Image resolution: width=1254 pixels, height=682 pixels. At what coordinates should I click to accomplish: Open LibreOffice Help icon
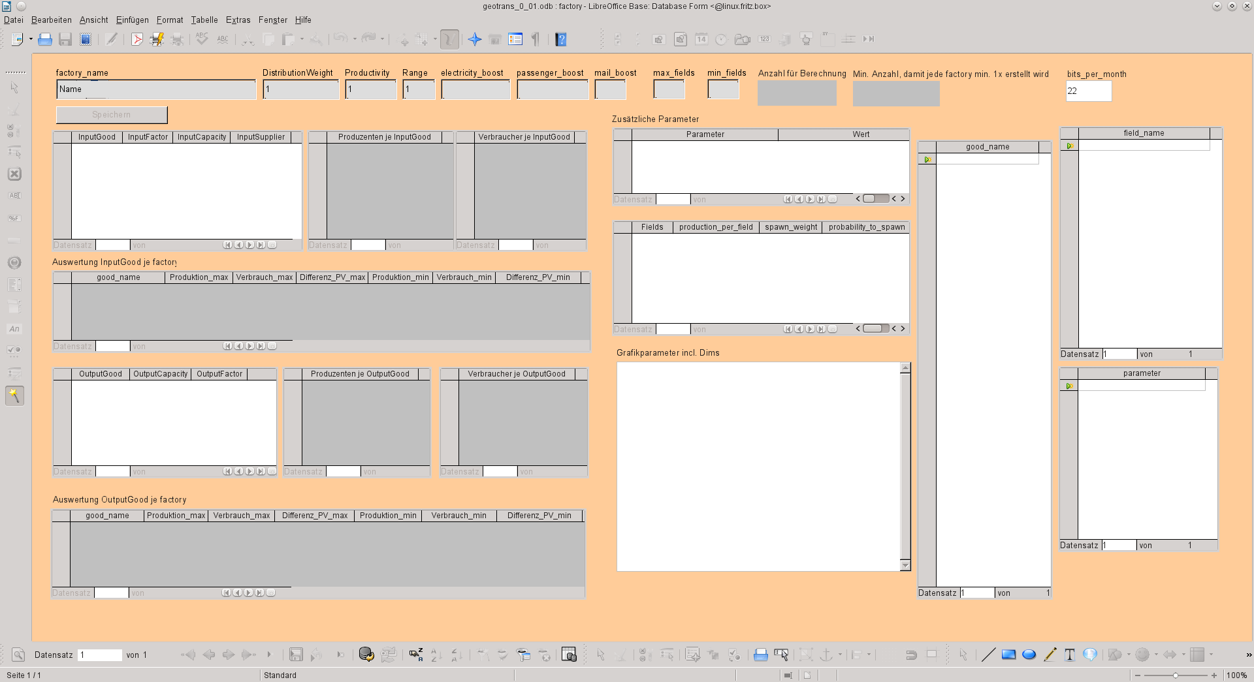(x=560, y=40)
